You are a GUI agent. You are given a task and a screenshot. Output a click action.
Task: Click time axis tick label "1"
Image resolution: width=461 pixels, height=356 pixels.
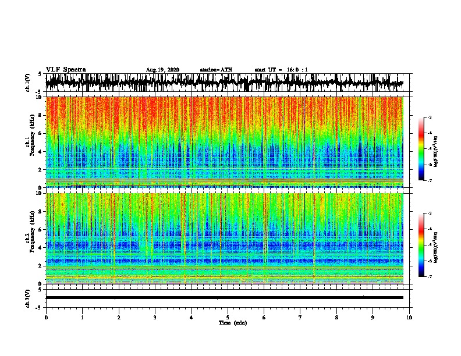click(82, 318)
